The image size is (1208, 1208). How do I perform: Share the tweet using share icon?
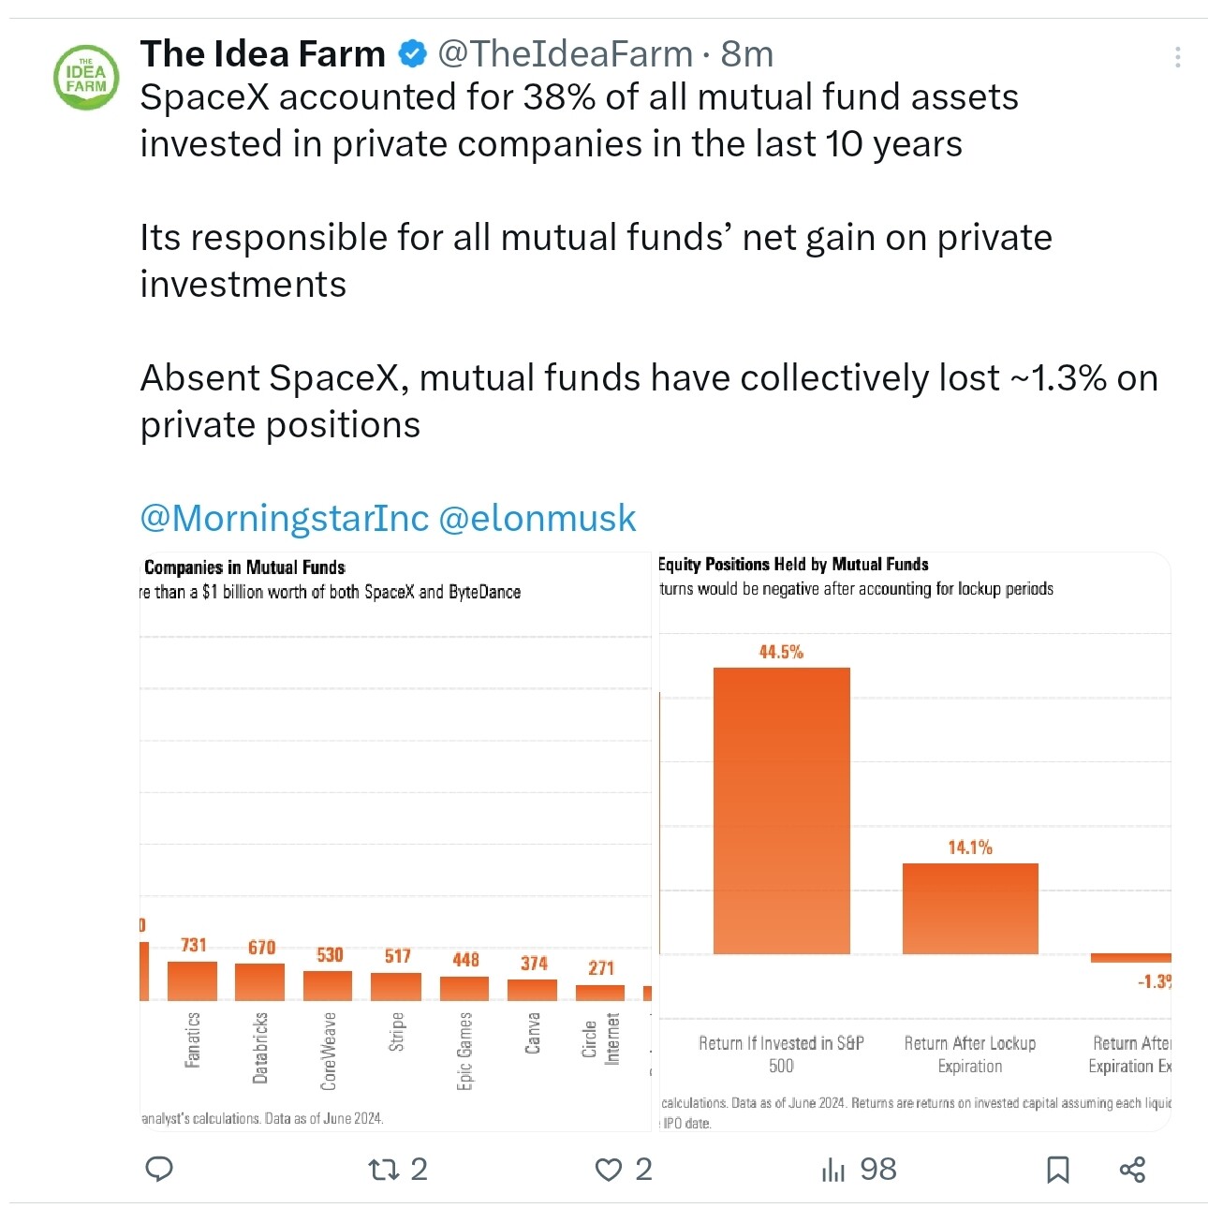1132,1169
